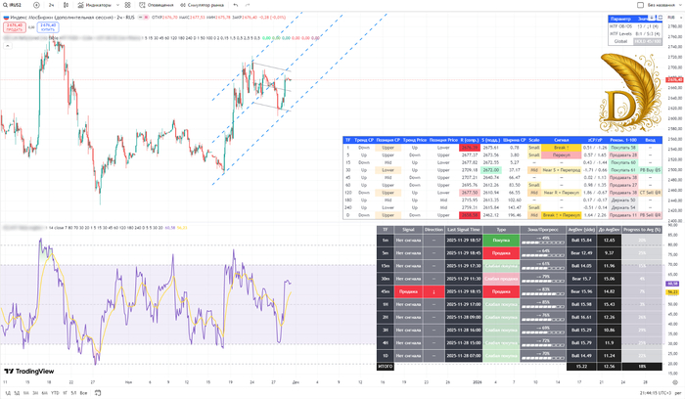Click the TradingView logo
The width and height of the screenshot is (685, 399).
(30, 372)
